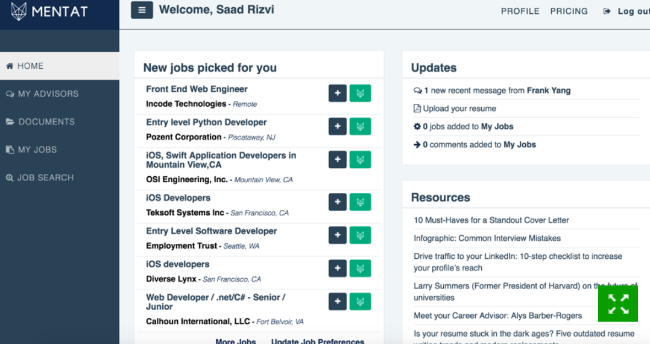Add Web Developer .net/C# job with plus
650x344 pixels.
coord(338,301)
